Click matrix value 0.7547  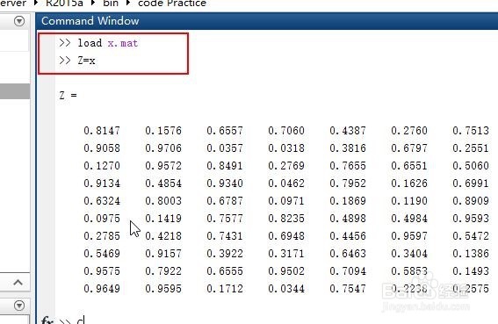348,289
